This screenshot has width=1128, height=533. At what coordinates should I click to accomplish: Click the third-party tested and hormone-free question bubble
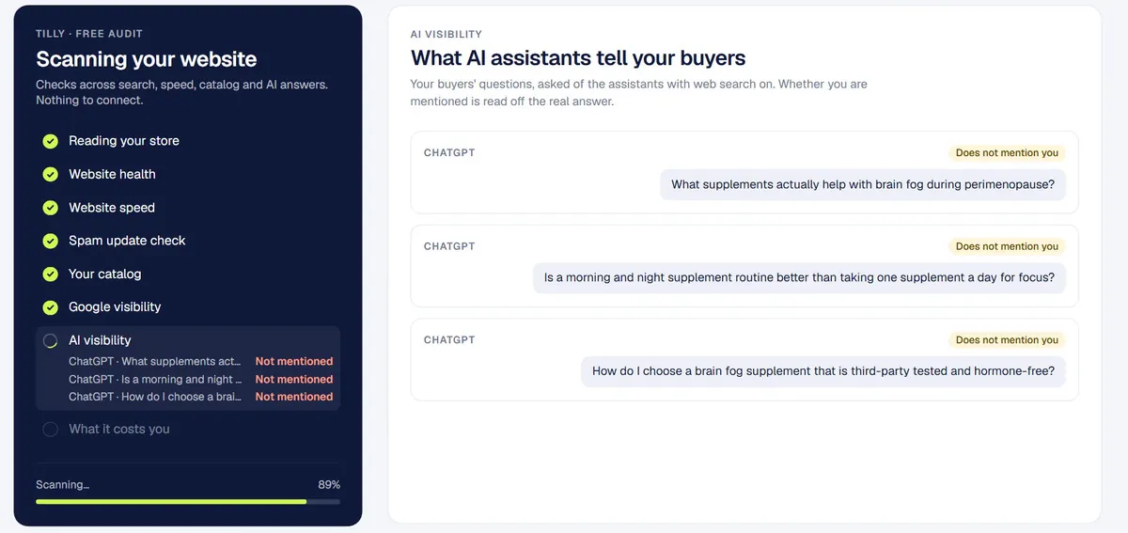tap(823, 371)
